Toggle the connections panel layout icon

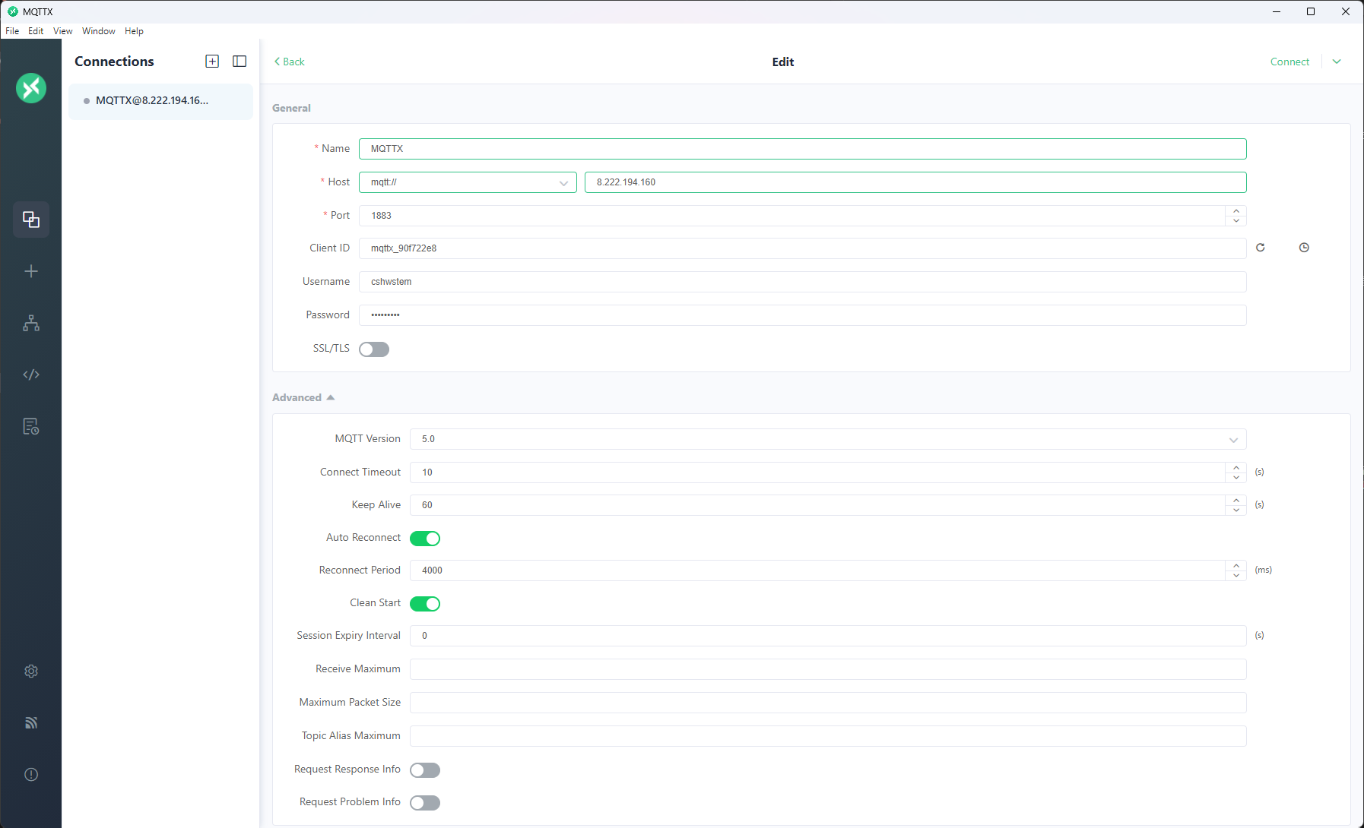(239, 62)
